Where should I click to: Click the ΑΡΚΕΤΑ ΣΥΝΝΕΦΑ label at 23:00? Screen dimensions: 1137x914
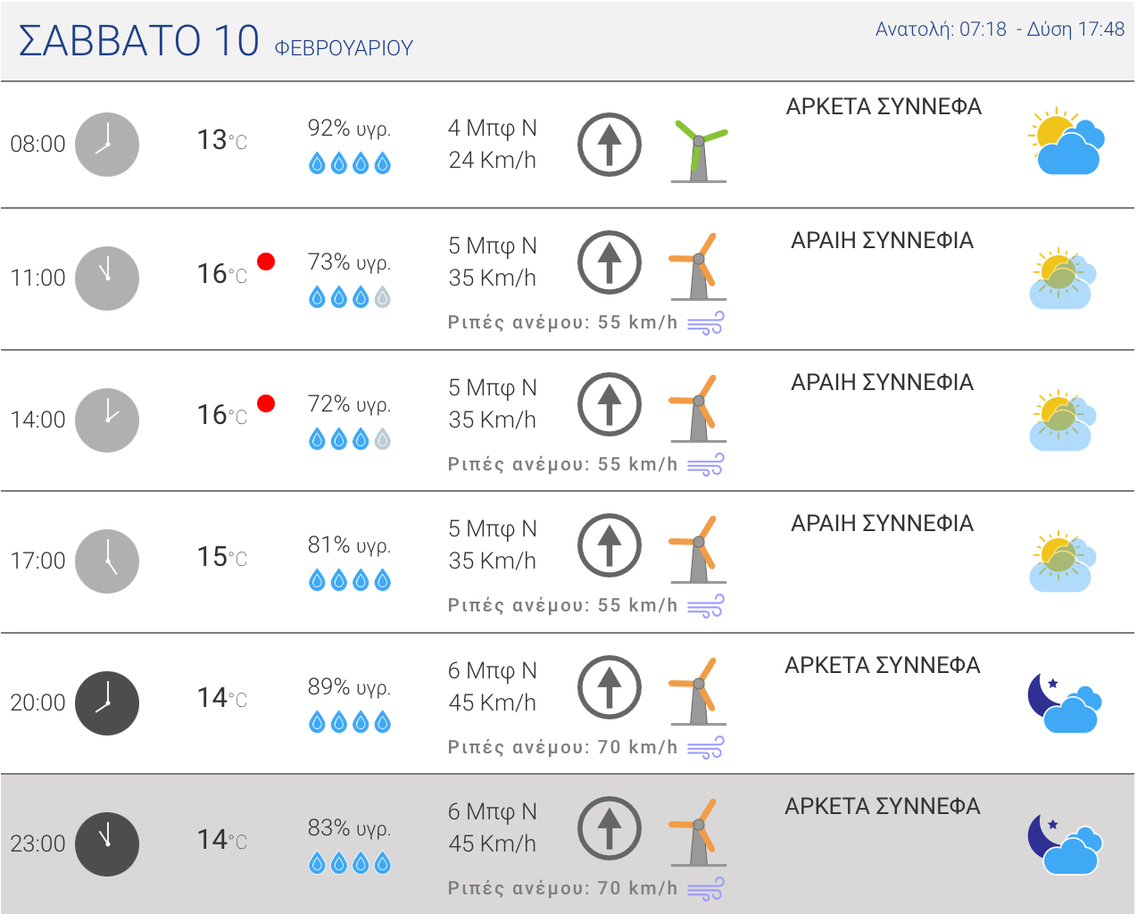(x=882, y=807)
